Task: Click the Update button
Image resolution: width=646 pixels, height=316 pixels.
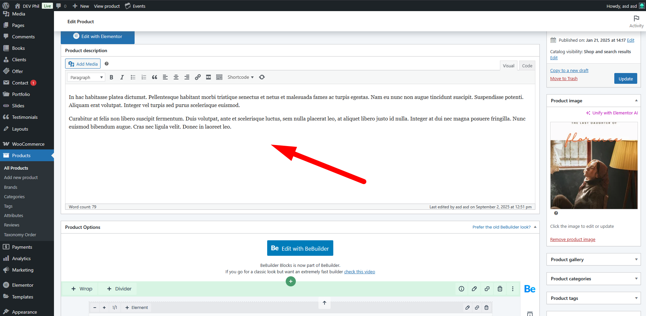Action: [x=625, y=79]
